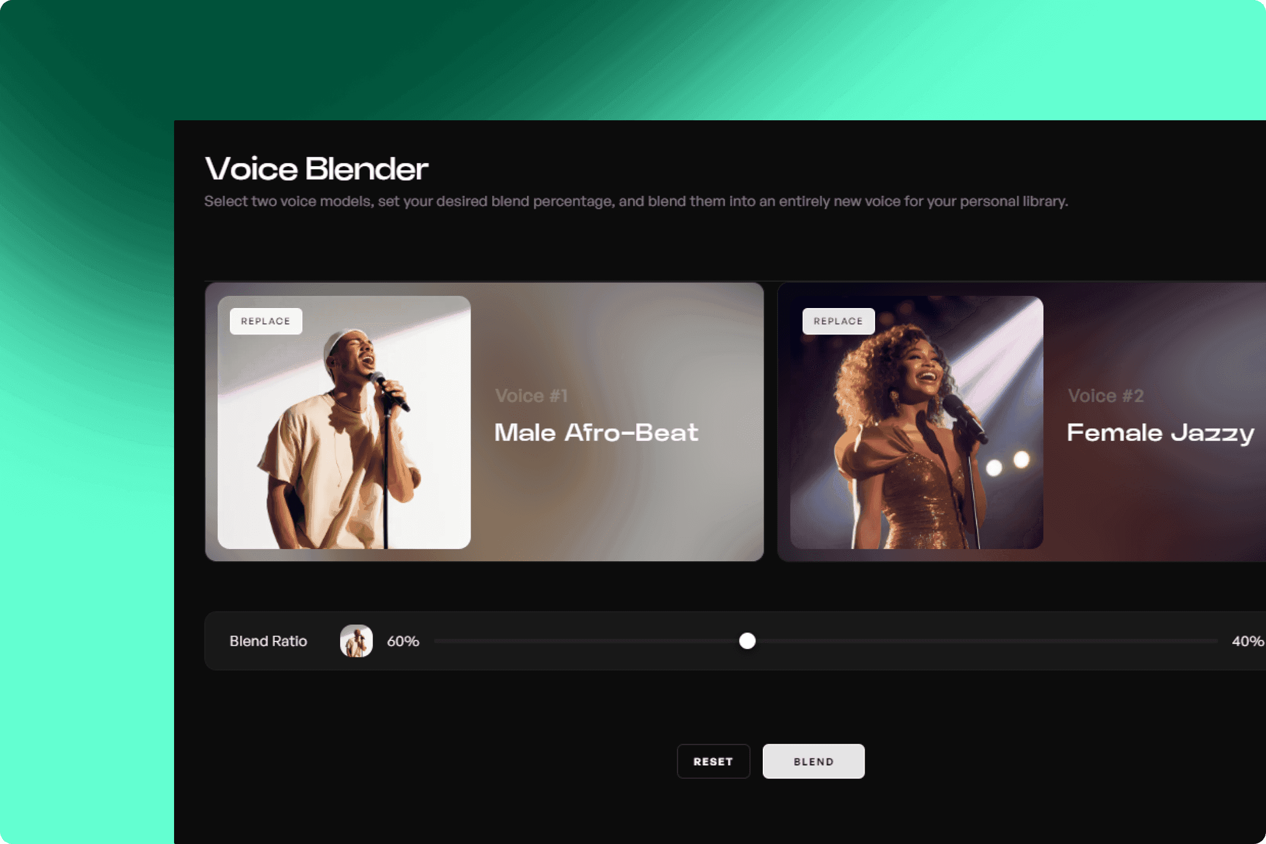Click the RESET button to clear settings
This screenshot has height=844, width=1266.
coord(712,761)
